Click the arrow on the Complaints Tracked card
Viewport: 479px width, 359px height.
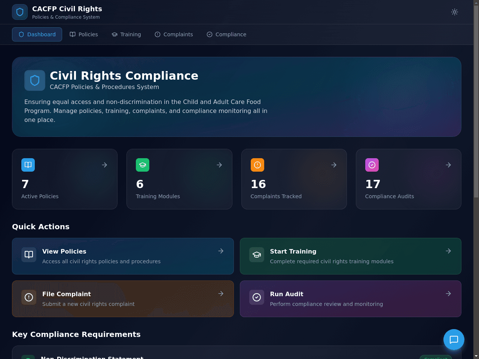click(334, 165)
